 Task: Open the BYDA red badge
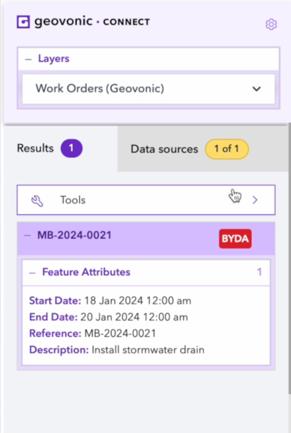point(235,239)
